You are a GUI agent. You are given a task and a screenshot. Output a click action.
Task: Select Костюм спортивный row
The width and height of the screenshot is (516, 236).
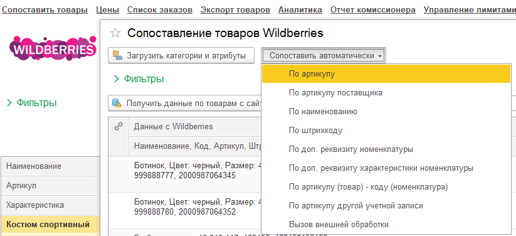[x=50, y=225]
